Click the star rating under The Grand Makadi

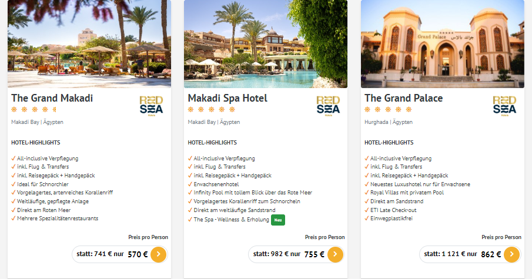pyautogui.click(x=34, y=109)
